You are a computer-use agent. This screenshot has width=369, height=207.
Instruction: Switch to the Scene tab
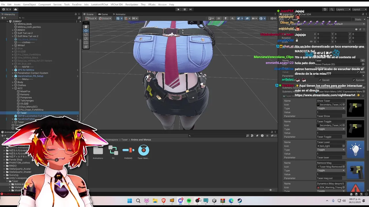click(88, 14)
